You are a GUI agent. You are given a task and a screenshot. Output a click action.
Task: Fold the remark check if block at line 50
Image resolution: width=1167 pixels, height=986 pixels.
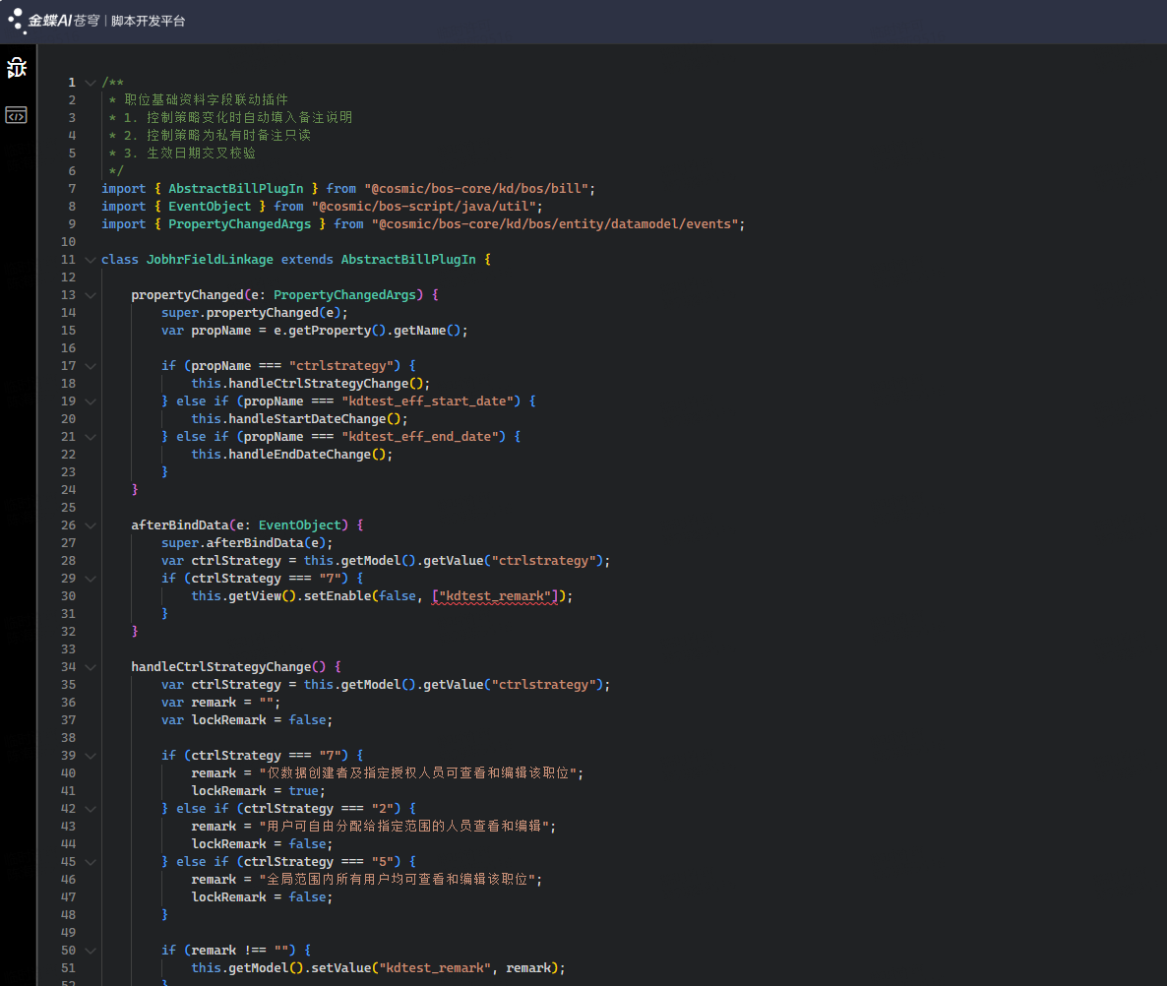click(91, 951)
